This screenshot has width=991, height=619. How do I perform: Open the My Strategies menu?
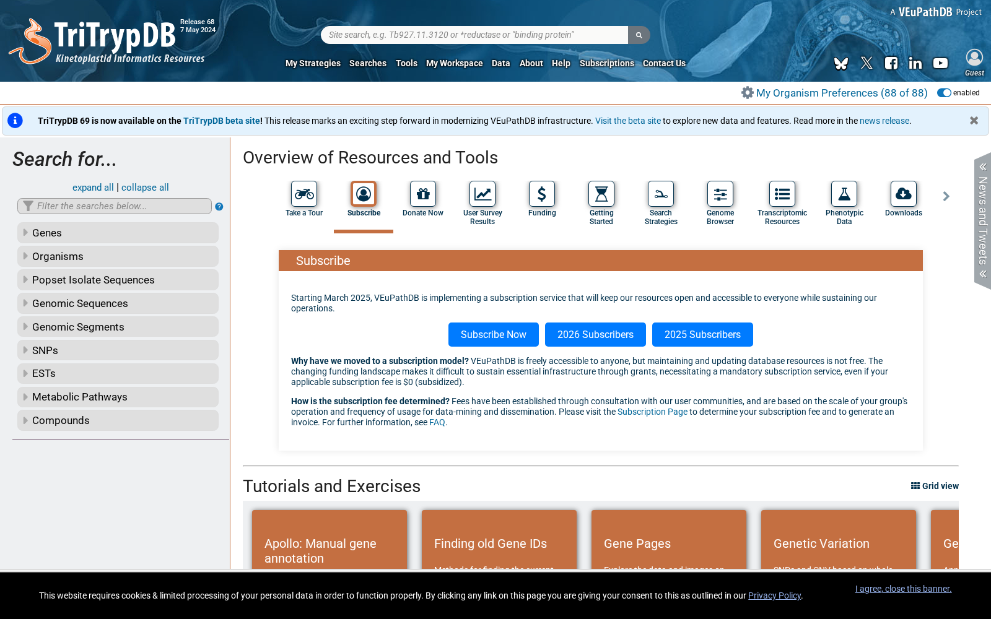pos(313,63)
